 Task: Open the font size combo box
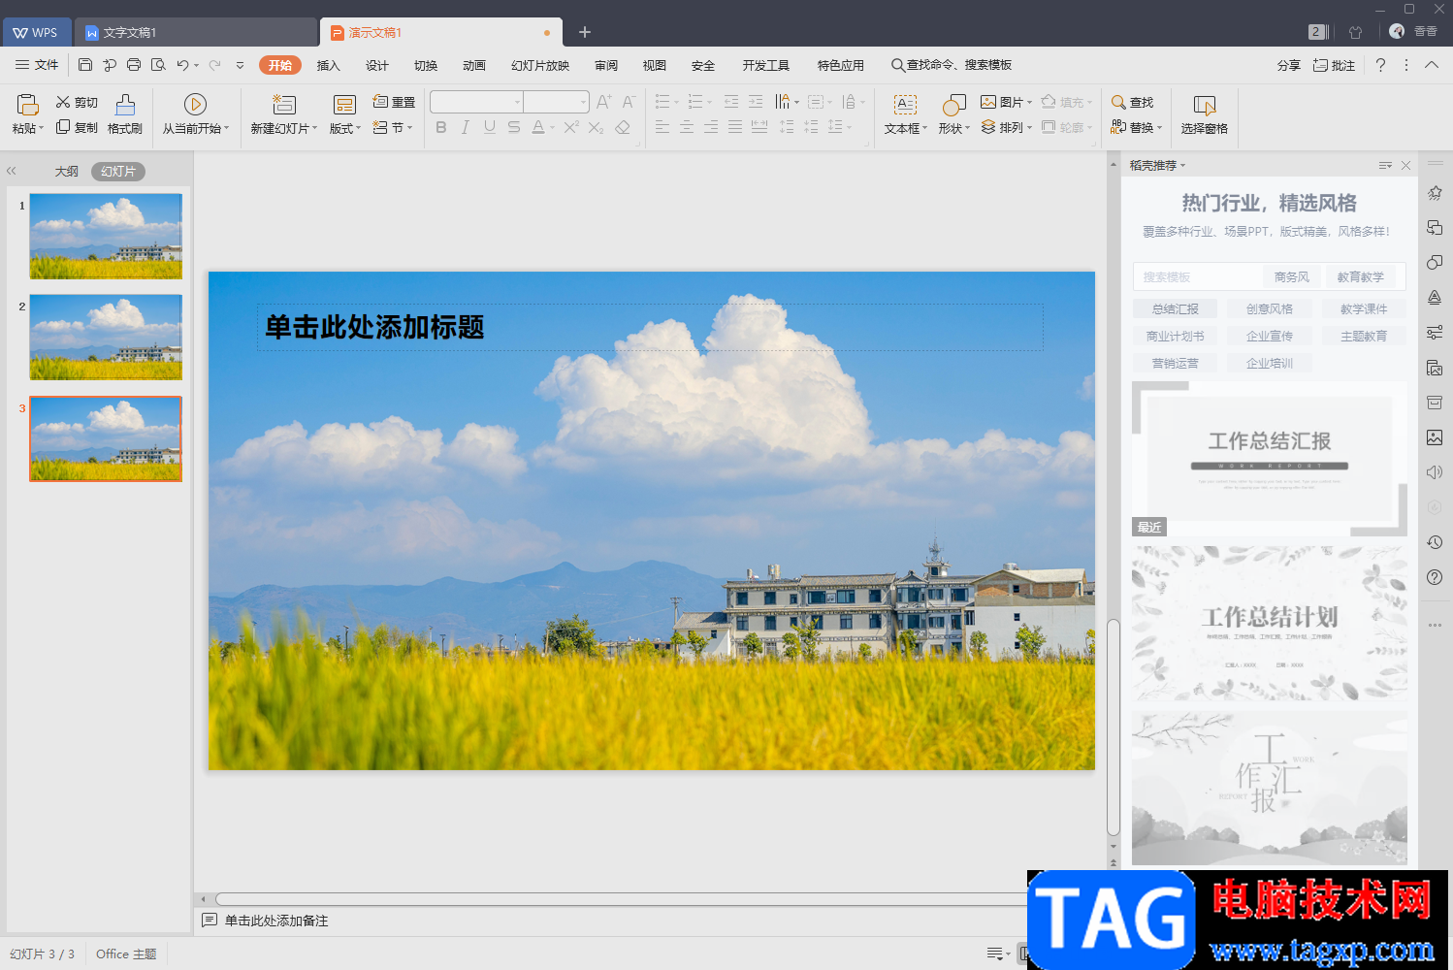point(557,102)
